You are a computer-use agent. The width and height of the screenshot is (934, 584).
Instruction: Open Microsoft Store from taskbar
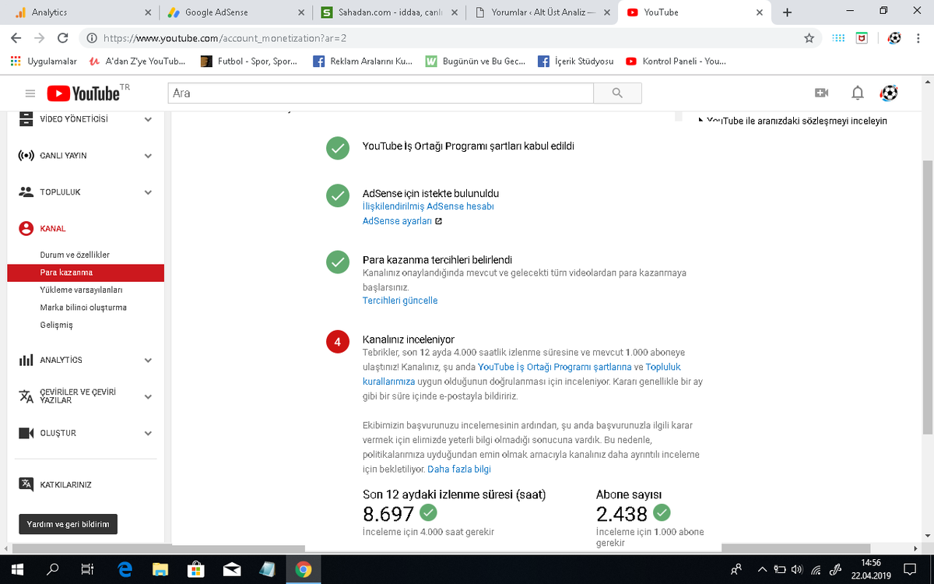point(196,569)
